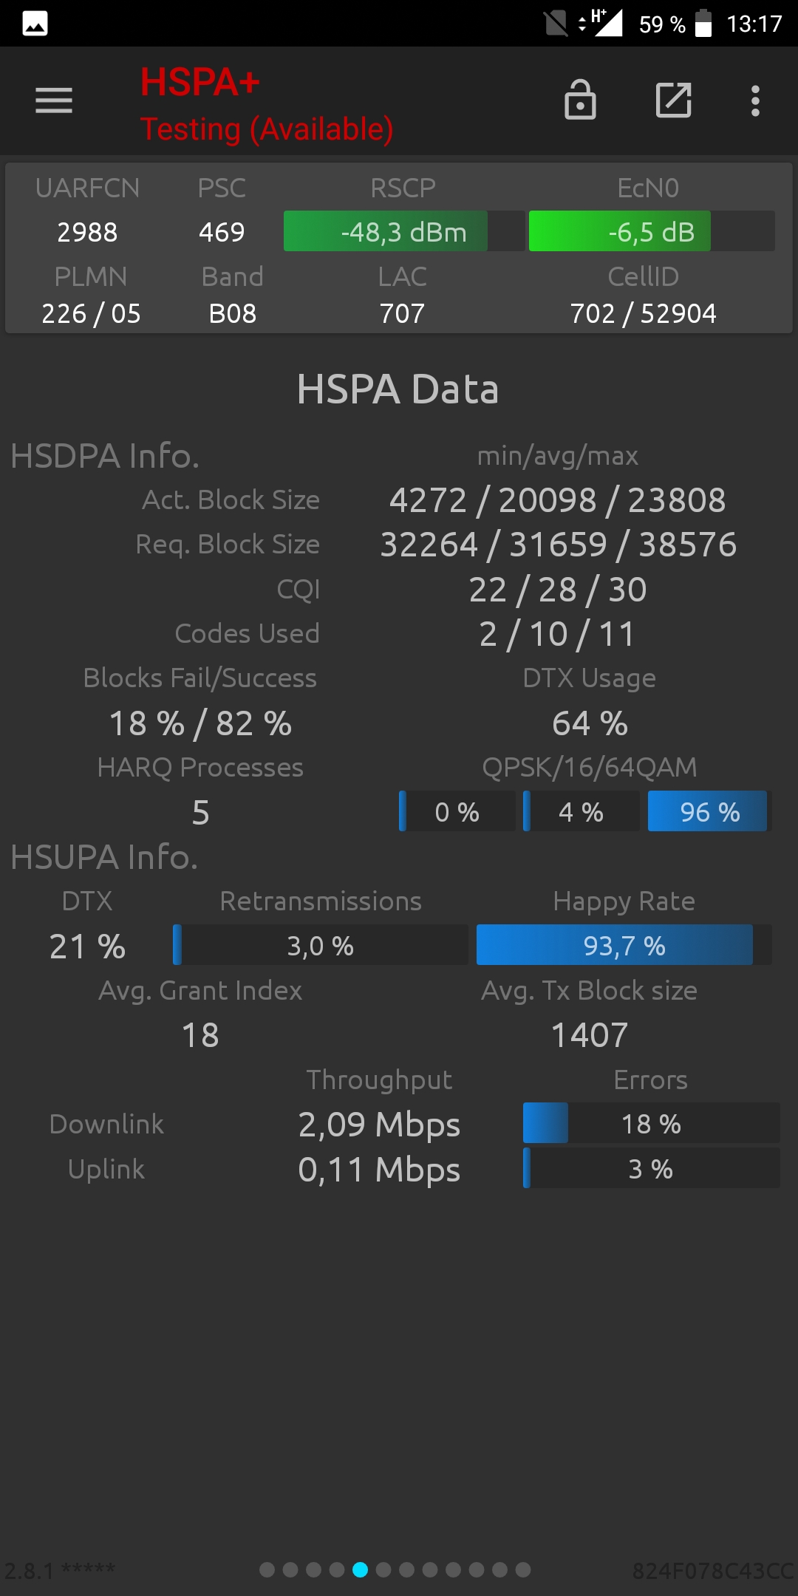This screenshot has height=1596, width=798.
Task: Tap the RSCP -48,3 dBm signal bar
Action: (x=404, y=231)
